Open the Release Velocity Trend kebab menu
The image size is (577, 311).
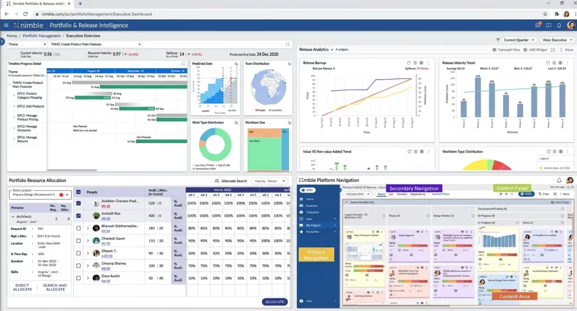(567, 63)
